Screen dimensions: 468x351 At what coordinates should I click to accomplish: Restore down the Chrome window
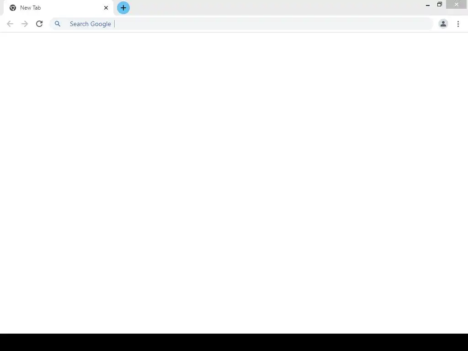(439, 5)
